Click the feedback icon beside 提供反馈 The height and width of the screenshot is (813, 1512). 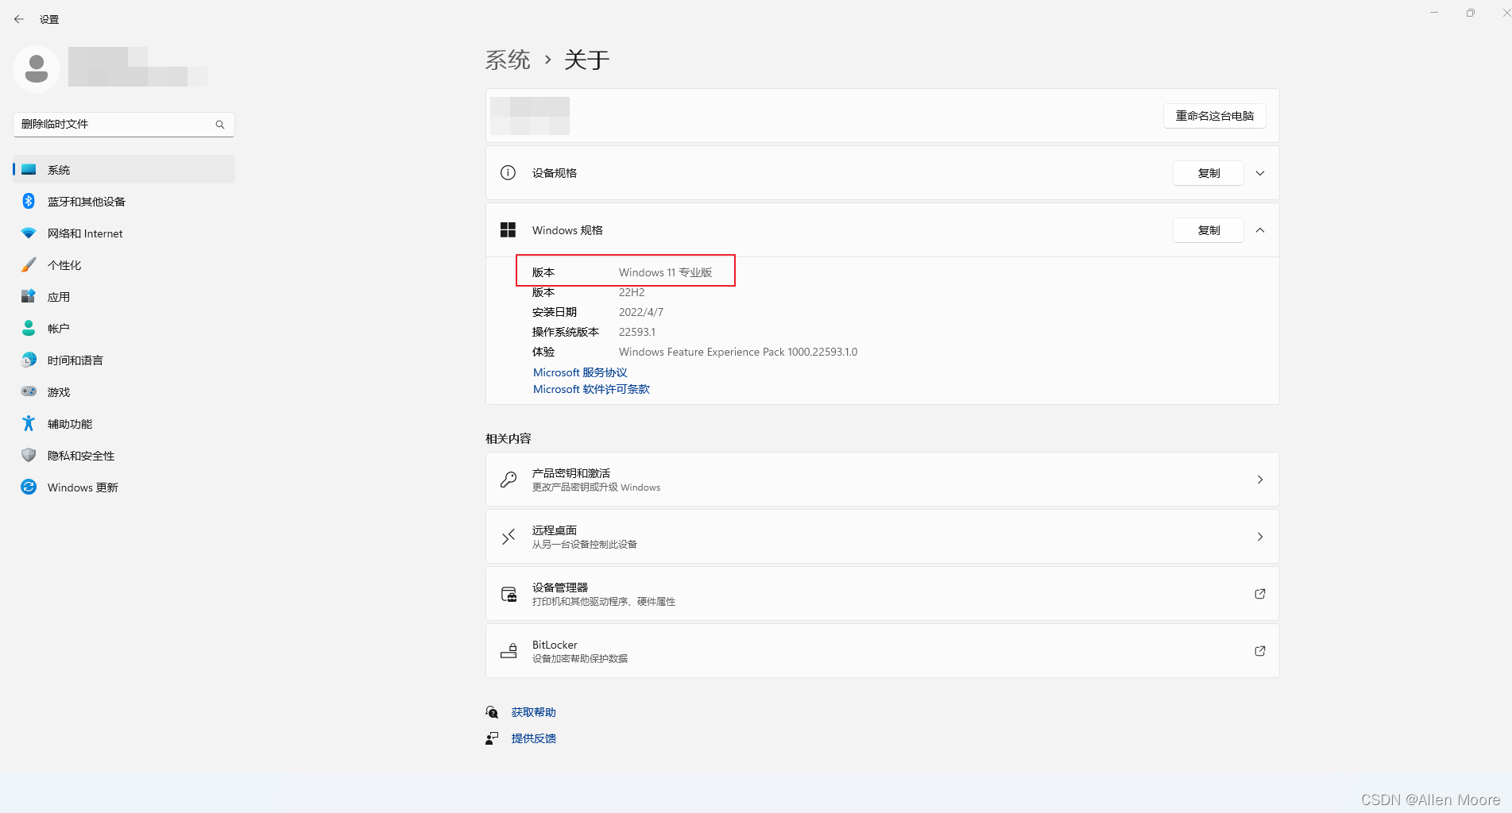[492, 738]
